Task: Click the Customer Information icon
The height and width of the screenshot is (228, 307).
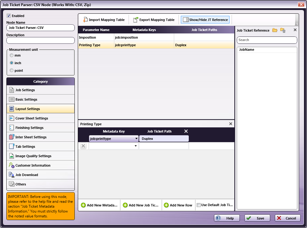Action: pos(12,165)
